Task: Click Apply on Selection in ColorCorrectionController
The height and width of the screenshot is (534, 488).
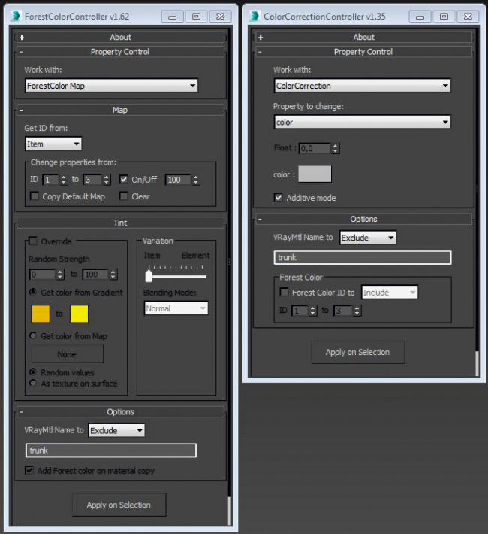Action: (x=357, y=352)
